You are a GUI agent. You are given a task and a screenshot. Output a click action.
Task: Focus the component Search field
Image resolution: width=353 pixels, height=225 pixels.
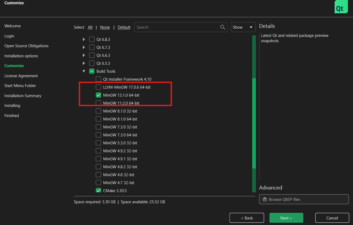coord(181,27)
